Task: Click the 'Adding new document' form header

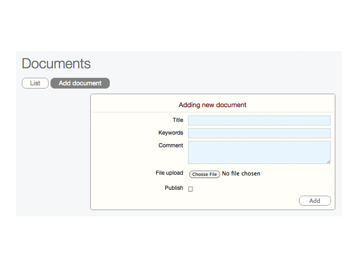Action: [213, 105]
